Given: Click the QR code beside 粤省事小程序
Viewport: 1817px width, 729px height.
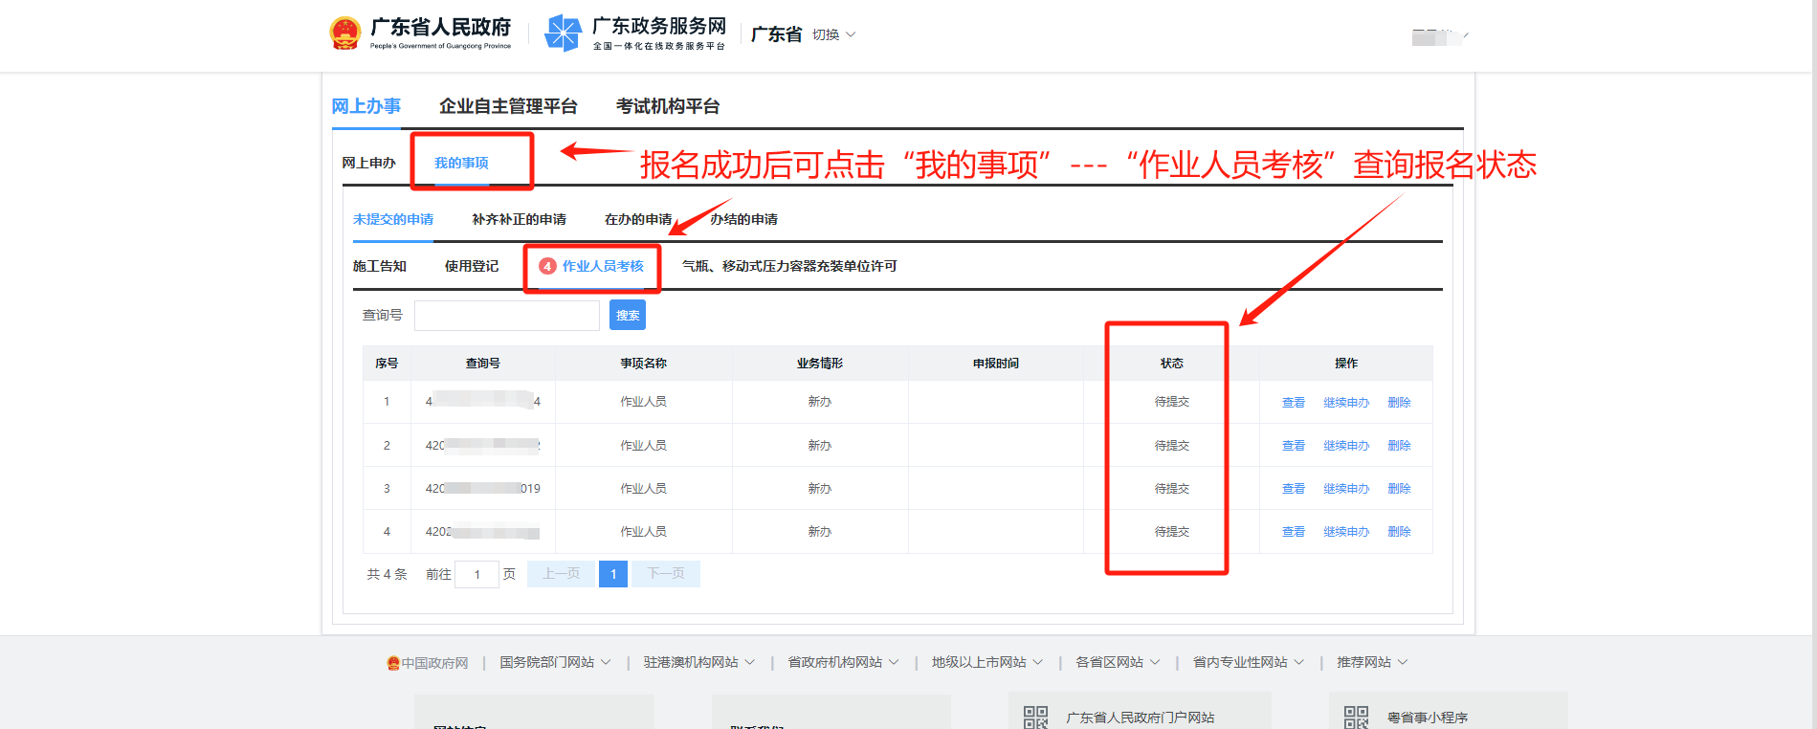Looking at the screenshot, I should click(x=1356, y=717).
